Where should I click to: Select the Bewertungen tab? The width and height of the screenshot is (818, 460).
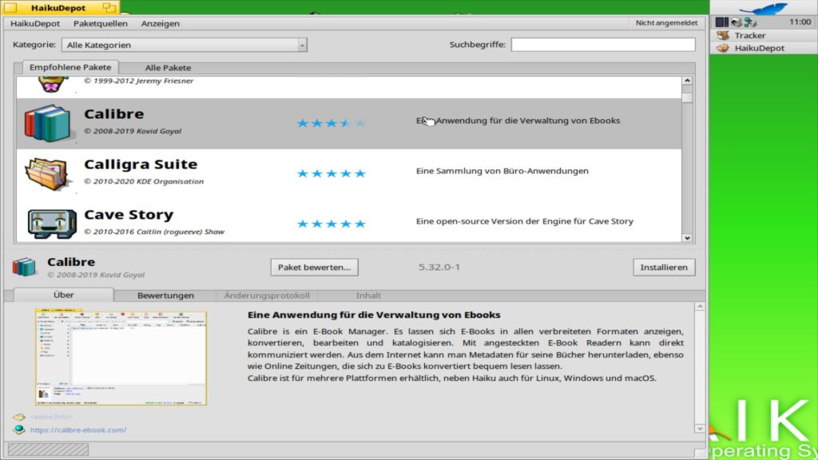click(165, 295)
